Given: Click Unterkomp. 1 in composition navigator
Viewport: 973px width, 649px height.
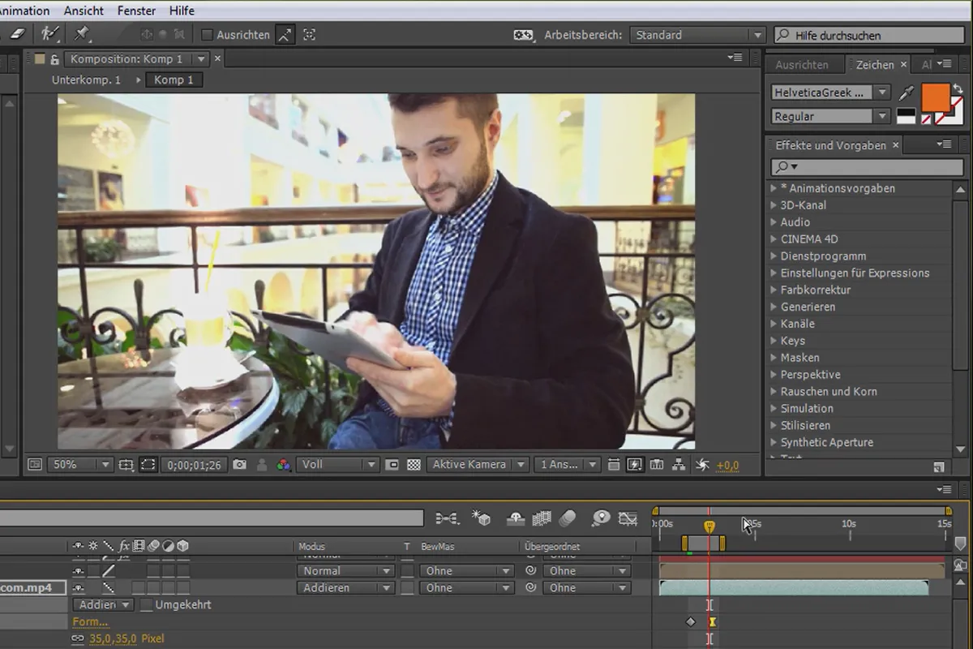Looking at the screenshot, I should [86, 80].
